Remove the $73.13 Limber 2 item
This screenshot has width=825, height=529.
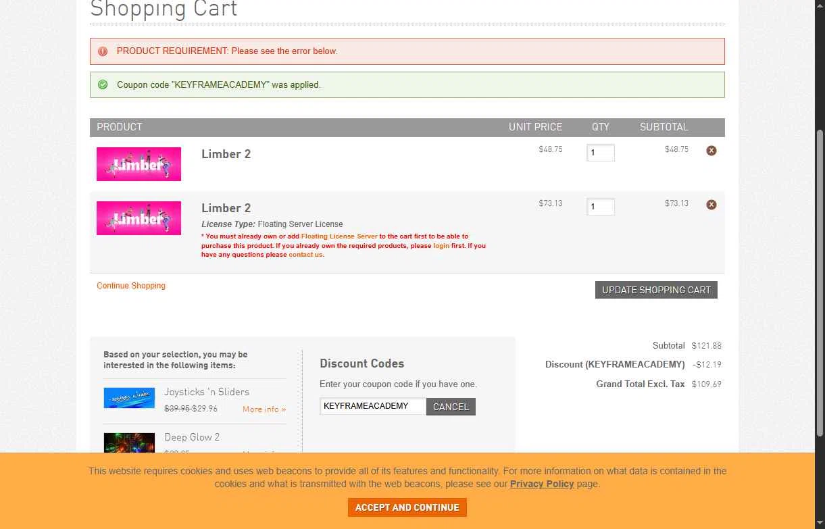point(711,205)
